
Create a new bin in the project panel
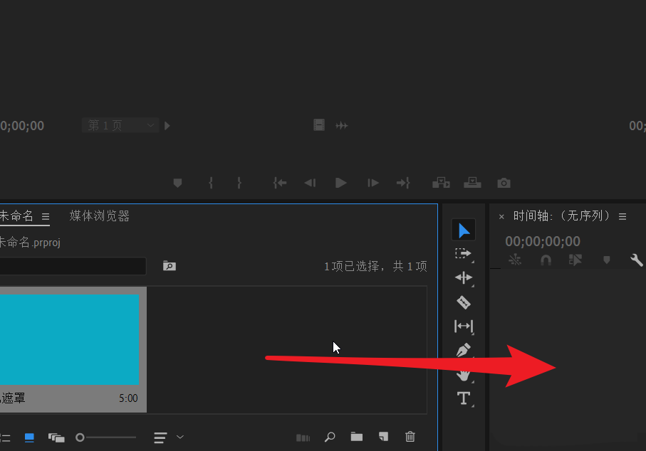[x=356, y=437]
